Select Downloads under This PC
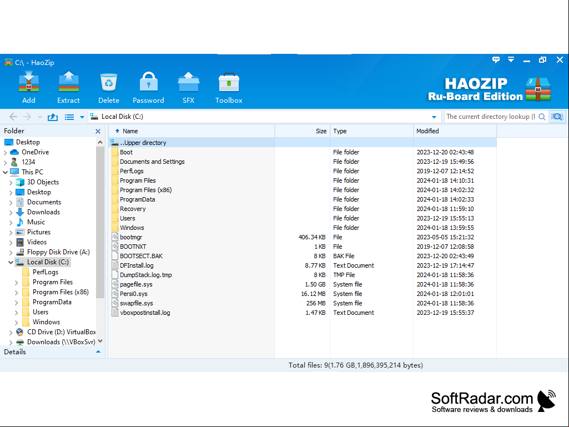The image size is (569, 427). [43, 212]
